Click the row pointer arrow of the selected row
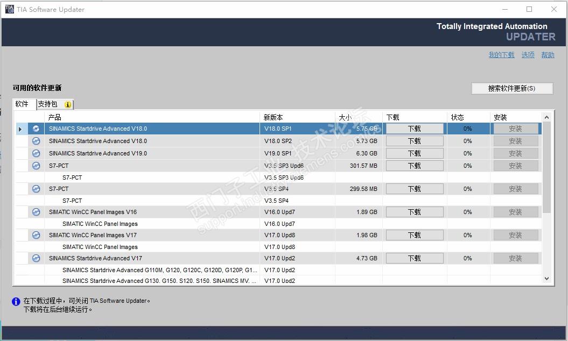 click(x=20, y=129)
